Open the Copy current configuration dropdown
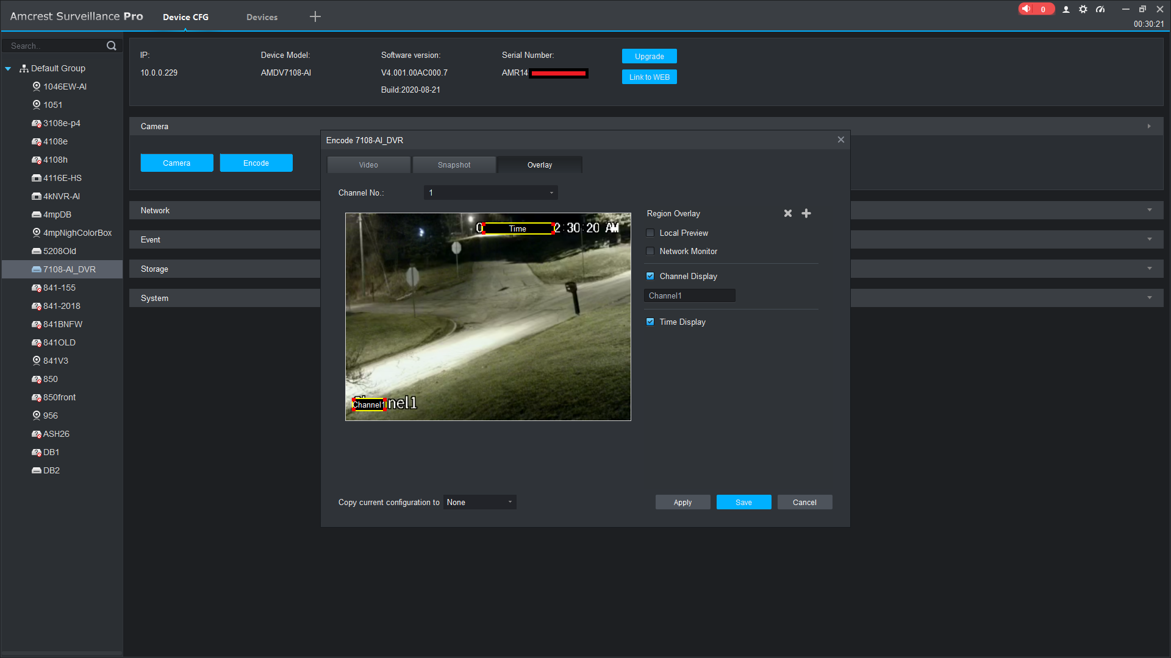This screenshot has height=658, width=1171. coord(480,502)
